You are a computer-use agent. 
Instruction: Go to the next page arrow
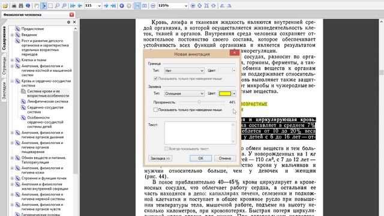[x=106, y=5]
